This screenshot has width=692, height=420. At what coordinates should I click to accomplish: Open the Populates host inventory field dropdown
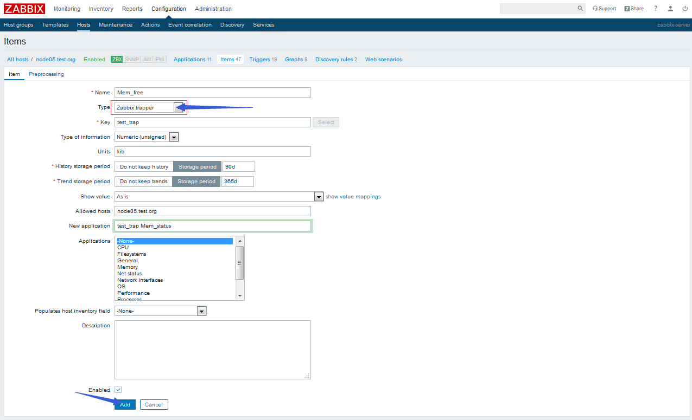(x=201, y=311)
